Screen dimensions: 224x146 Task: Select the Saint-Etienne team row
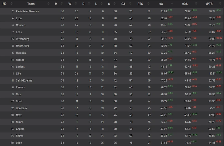(24, 80)
